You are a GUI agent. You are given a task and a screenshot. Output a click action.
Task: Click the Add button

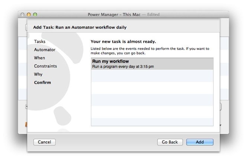click(200, 142)
